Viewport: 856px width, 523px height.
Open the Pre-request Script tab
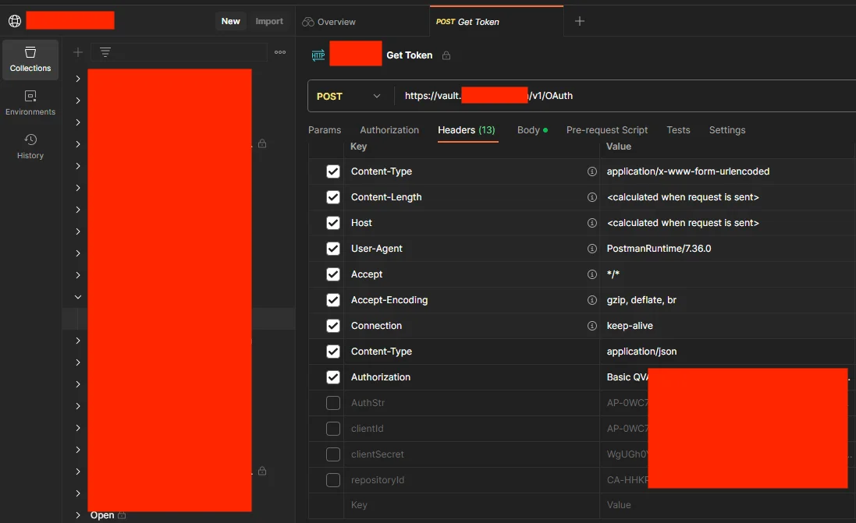tap(606, 130)
